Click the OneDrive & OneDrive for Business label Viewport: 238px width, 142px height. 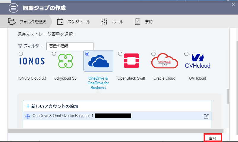(98, 83)
